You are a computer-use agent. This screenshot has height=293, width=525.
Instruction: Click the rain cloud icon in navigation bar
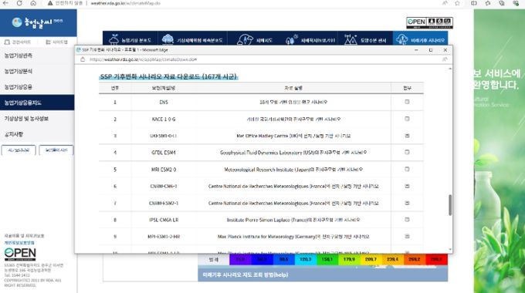[168, 39]
